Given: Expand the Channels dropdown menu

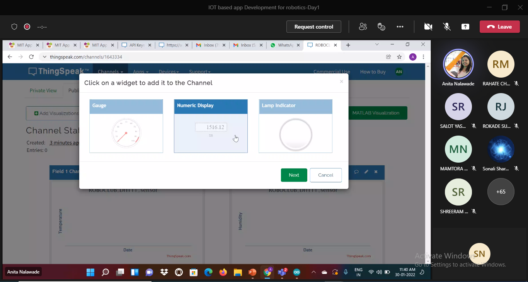Looking at the screenshot, I should click(x=110, y=72).
